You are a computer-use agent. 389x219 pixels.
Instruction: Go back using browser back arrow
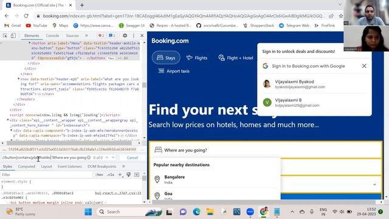(7, 16)
